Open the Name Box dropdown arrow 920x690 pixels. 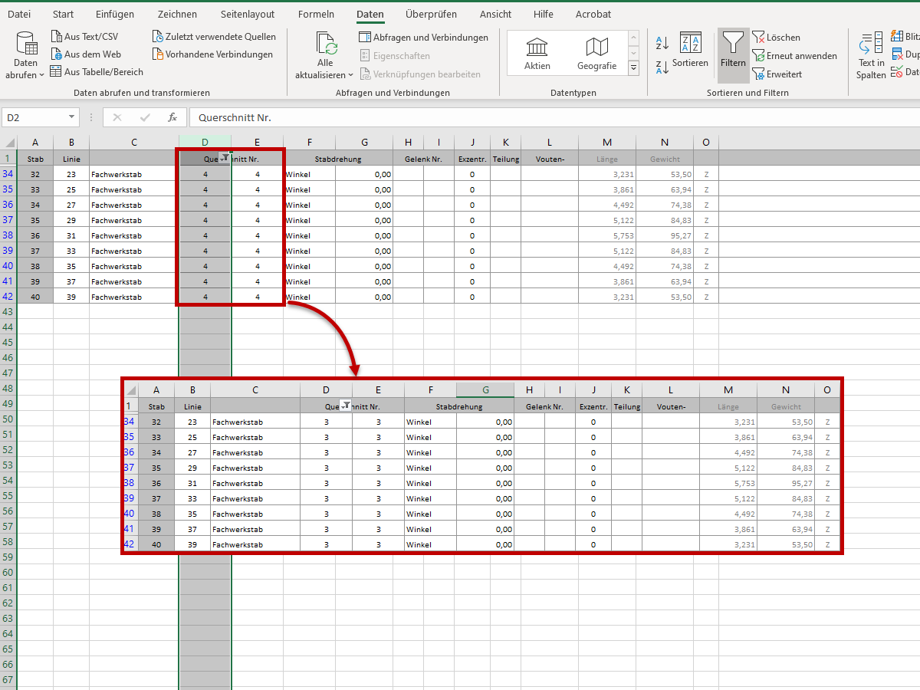pyautogui.click(x=72, y=117)
